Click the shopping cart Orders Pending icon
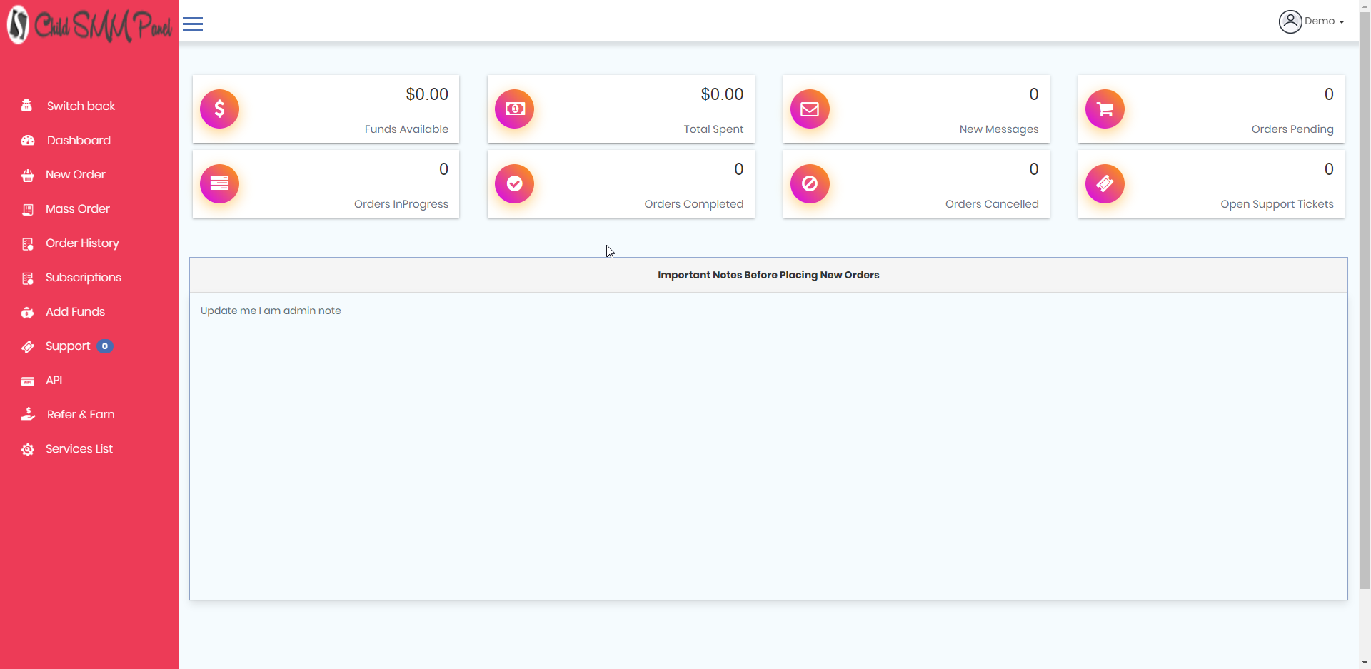This screenshot has width=1371, height=669. (1105, 109)
